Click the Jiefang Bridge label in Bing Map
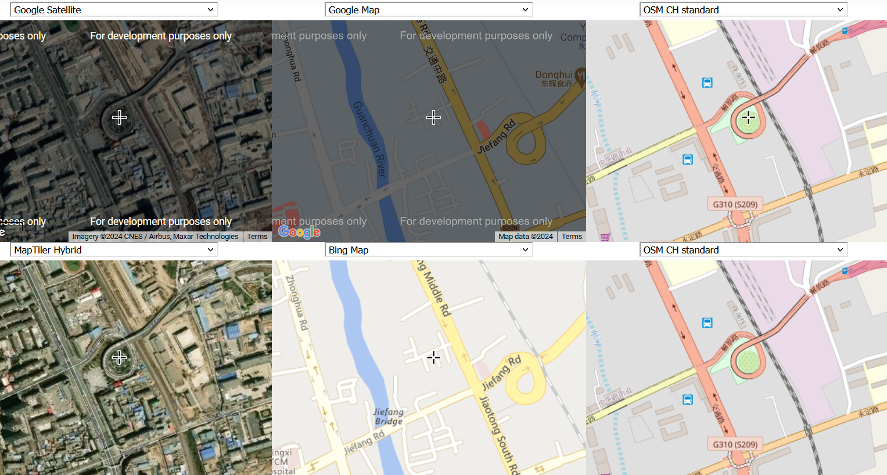Image resolution: width=887 pixels, height=475 pixels. click(x=389, y=416)
